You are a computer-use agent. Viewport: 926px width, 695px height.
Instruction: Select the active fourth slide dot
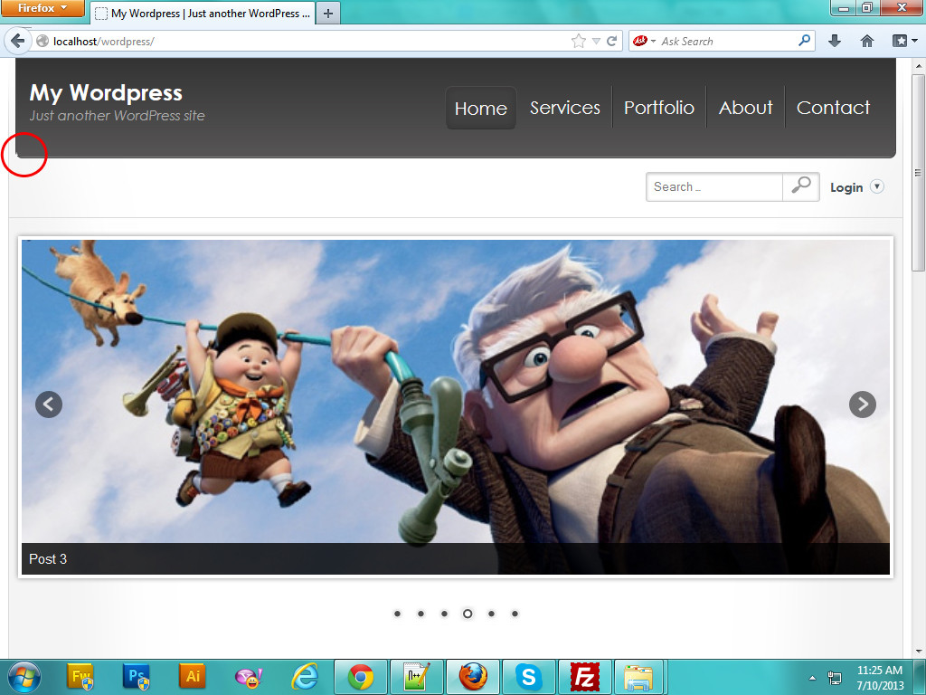point(468,614)
